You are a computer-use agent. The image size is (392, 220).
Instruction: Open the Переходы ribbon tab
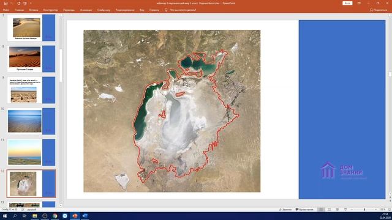[x=69, y=10]
